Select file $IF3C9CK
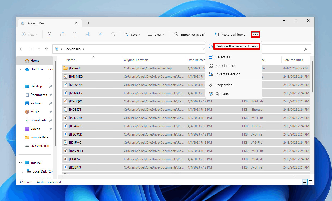 point(186,134)
